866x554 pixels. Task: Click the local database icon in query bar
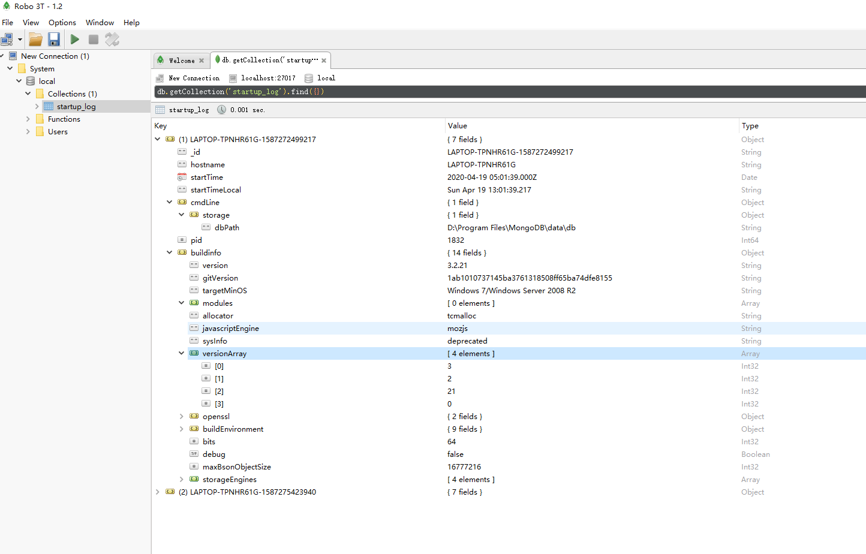tap(309, 78)
